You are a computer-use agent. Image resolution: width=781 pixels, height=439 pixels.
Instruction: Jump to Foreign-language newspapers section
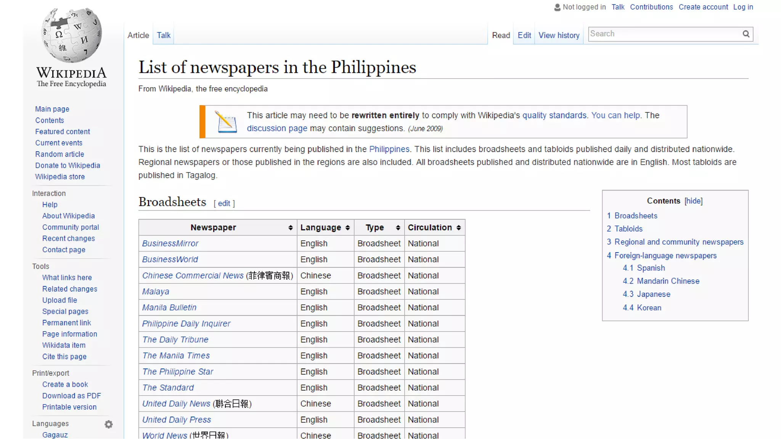(x=665, y=255)
